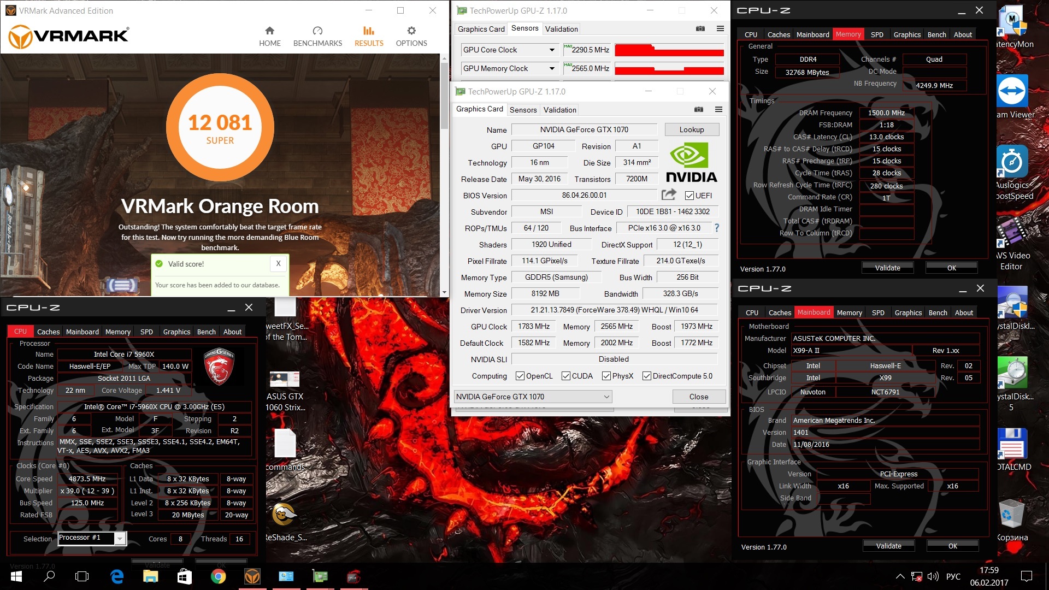Click the NVIDIA logo in GPU-Z
The image size is (1049, 590).
[691, 162]
